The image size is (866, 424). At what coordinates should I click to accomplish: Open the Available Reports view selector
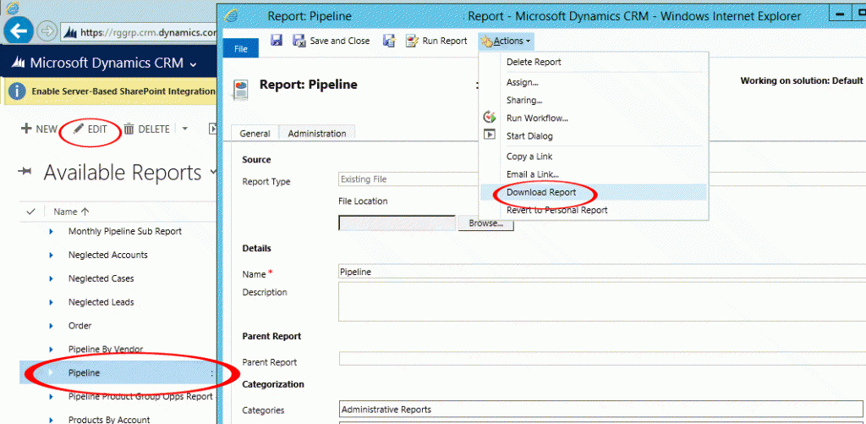click(x=213, y=173)
